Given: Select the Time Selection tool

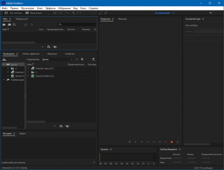Looking at the screenshot, I should coord(84,13).
